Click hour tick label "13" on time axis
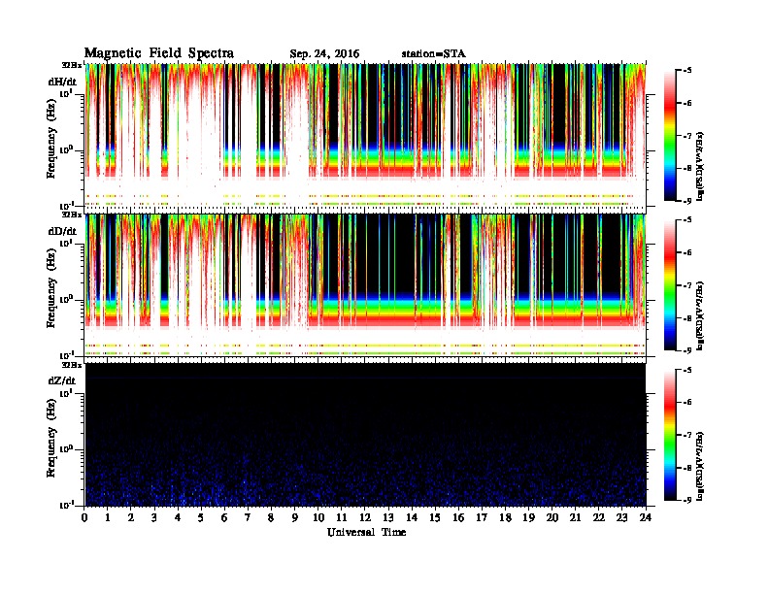769x594 pixels. [x=388, y=517]
